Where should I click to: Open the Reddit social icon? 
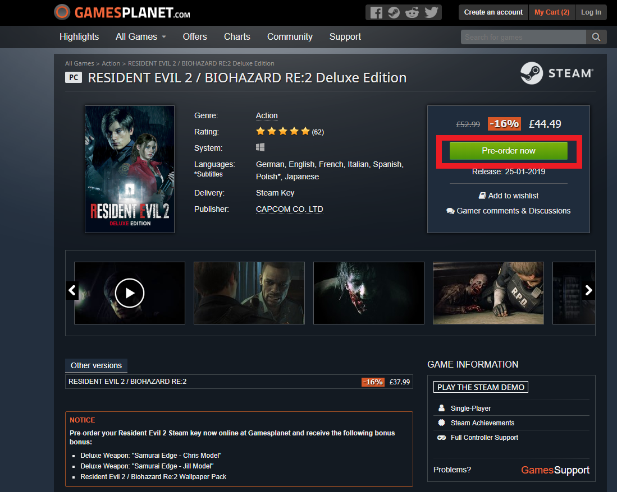412,12
